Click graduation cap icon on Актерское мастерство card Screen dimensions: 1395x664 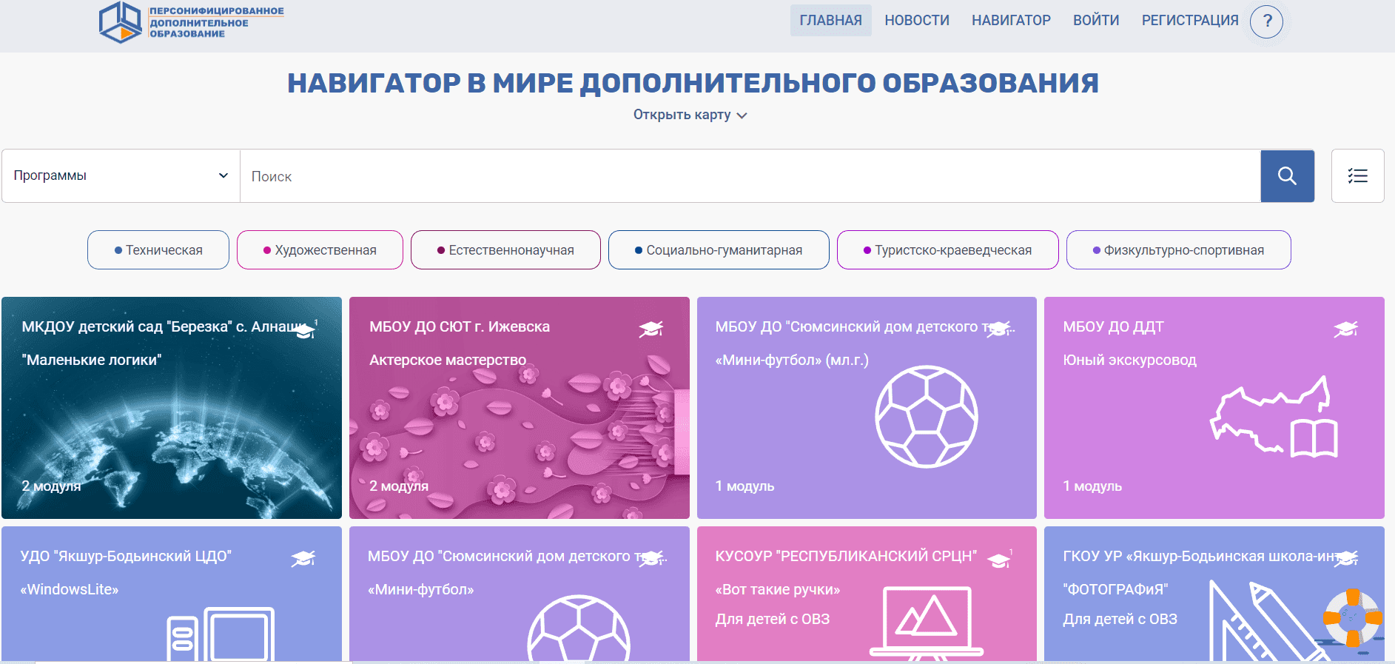tap(651, 329)
